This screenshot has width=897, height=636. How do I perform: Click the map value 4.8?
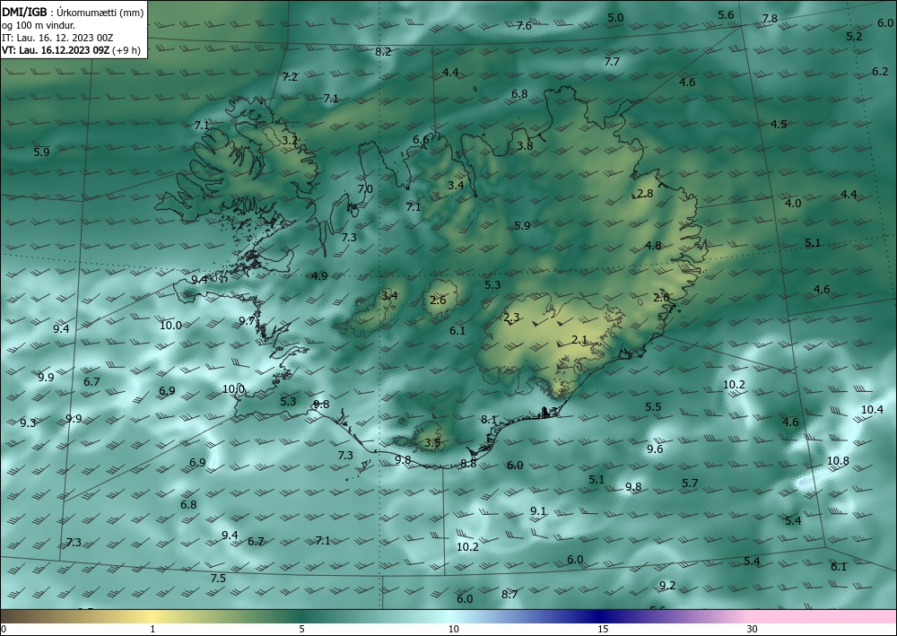click(x=653, y=246)
